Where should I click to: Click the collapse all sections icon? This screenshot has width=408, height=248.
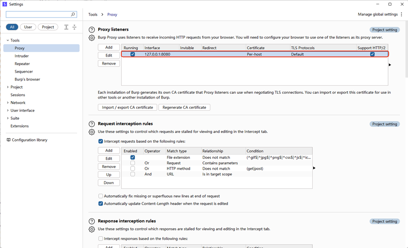(x=75, y=27)
